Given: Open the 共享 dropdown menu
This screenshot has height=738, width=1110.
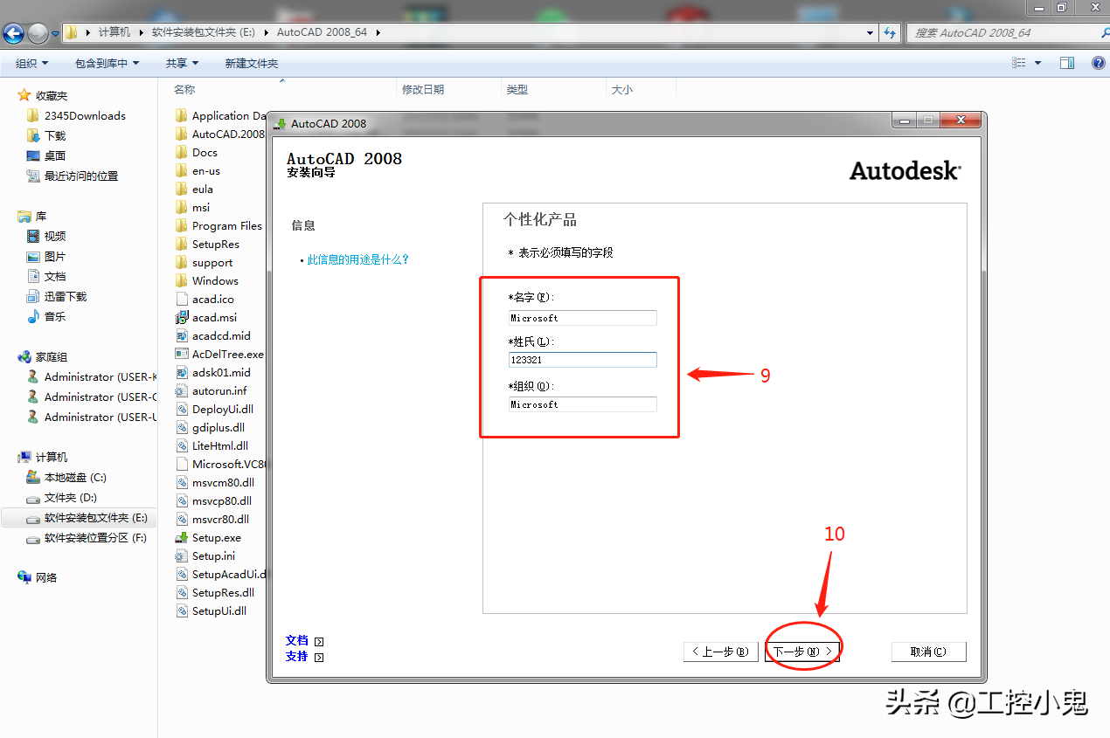Looking at the screenshot, I should 182,63.
